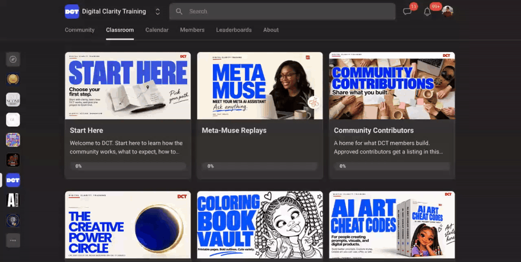Open the colorful patterned community icon

click(x=13, y=140)
